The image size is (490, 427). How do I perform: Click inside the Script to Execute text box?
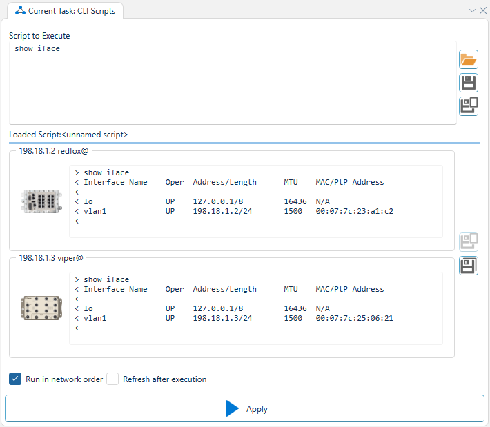point(233,83)
